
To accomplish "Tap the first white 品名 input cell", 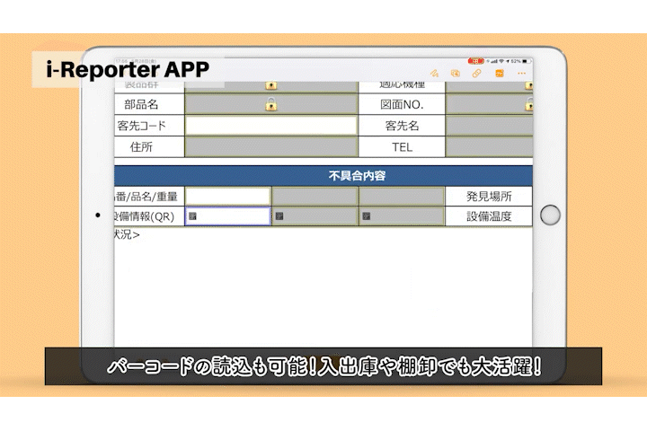I will (227, 197).
